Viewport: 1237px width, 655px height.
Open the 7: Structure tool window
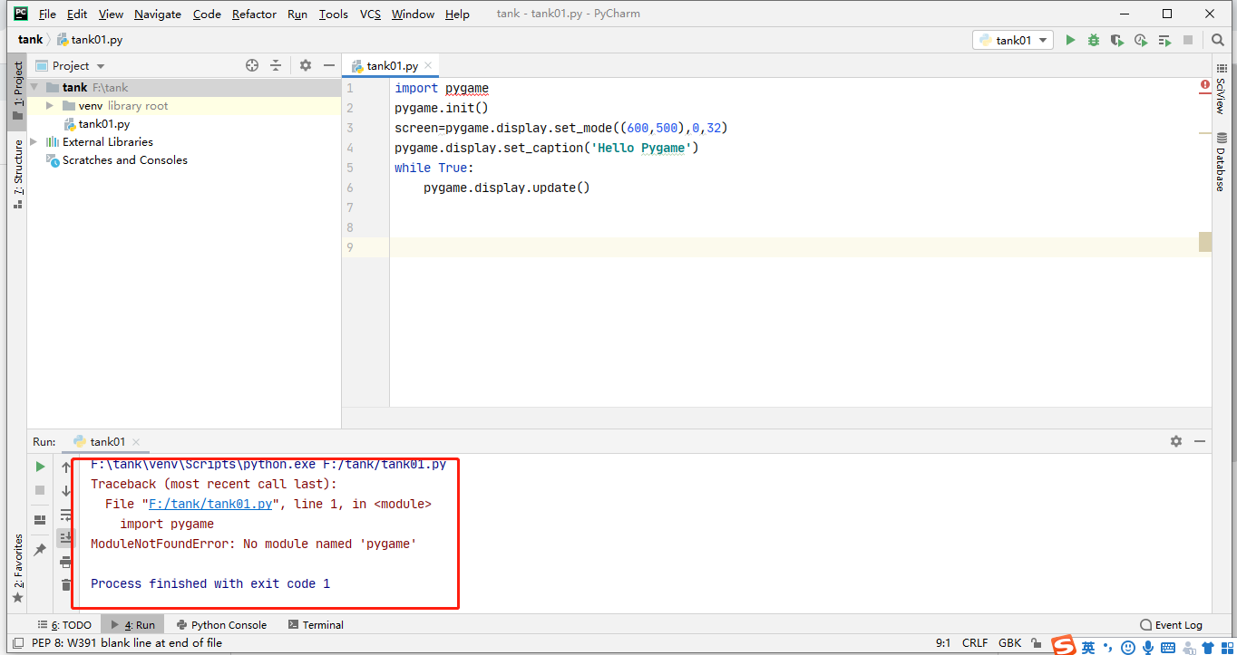pos(17,174)
